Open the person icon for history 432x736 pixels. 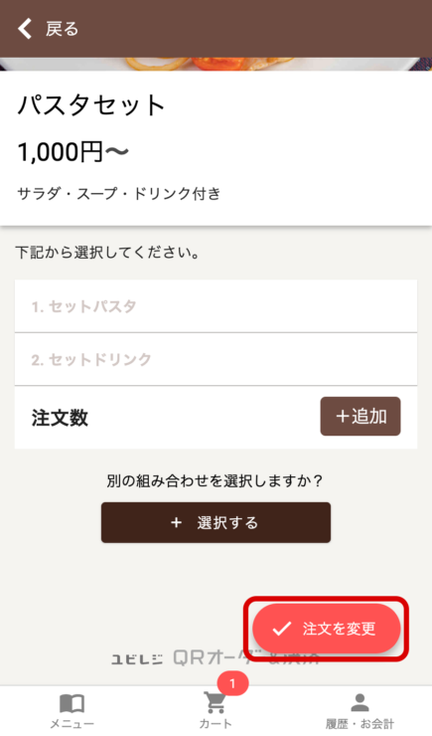pyautogui.click(x=360, y=702)
